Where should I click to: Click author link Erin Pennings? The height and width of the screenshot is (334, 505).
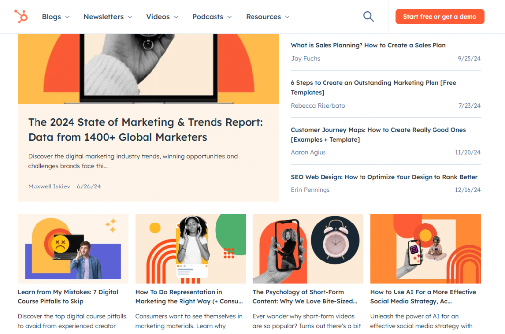point(310,189)
